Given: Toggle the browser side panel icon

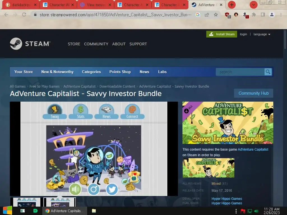Looking at the screenshot, I should point(263,15).
